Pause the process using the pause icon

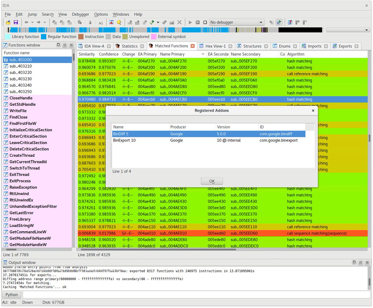coord(198,22)
